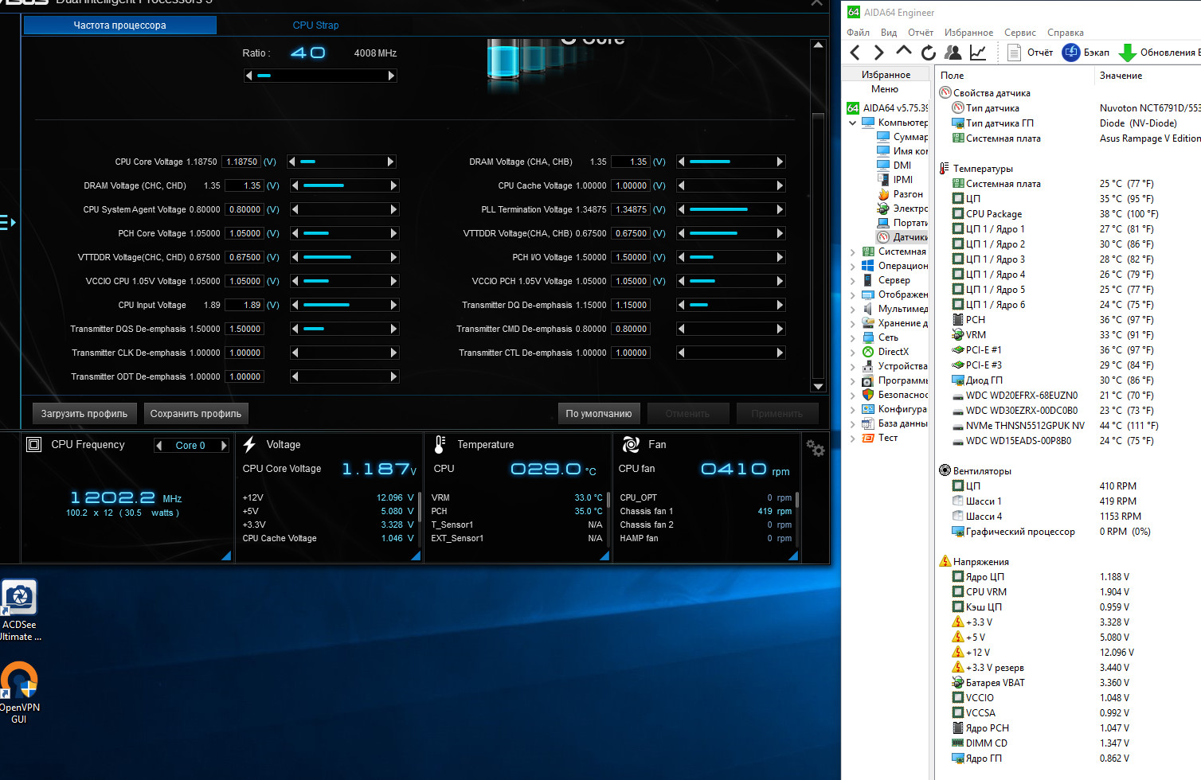The image size is (1201, 780).
Task: Expand the DirectX tree node
Action: click(853, 352)
